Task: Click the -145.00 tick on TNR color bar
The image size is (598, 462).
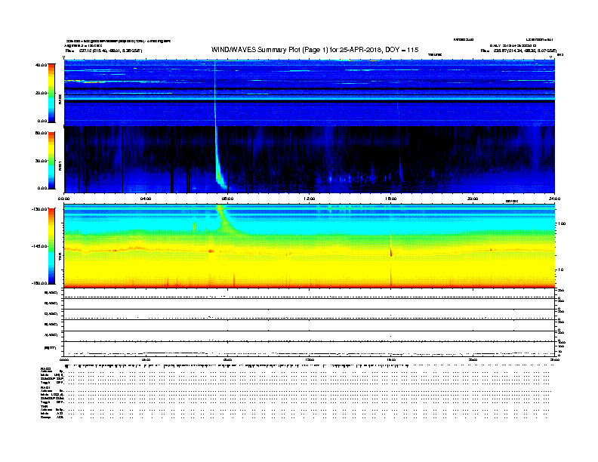Action: [40, 246]
